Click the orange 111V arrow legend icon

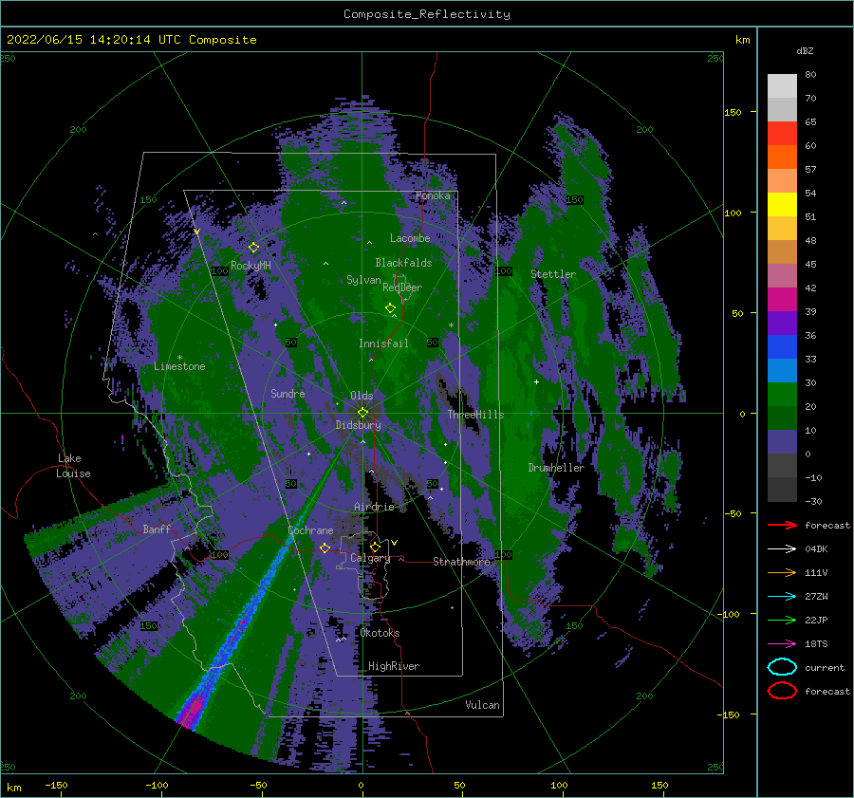point(782,572)
